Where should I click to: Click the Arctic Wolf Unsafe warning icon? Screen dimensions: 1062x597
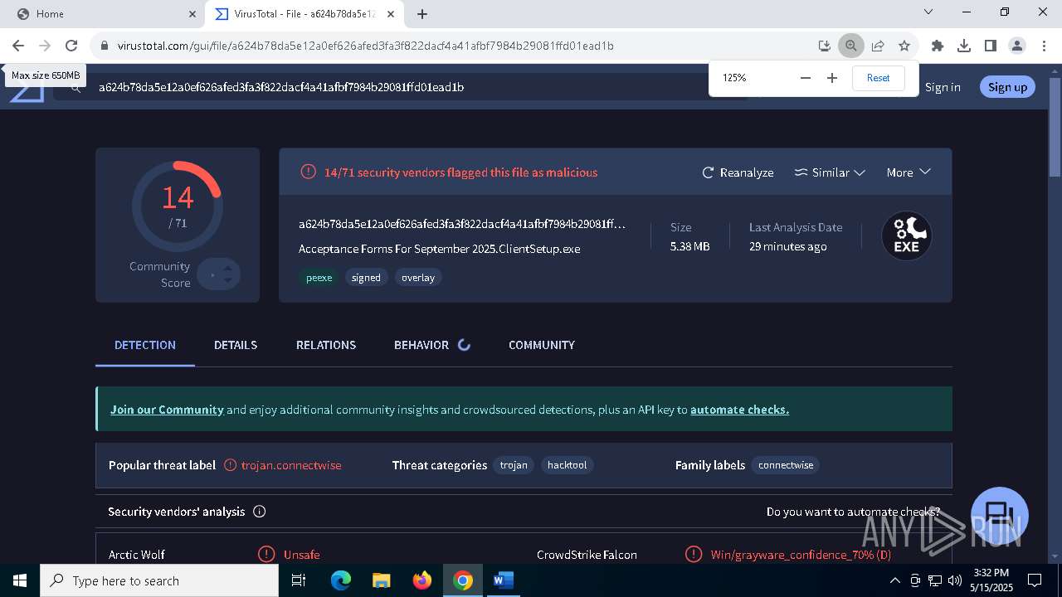pos(266,554)
